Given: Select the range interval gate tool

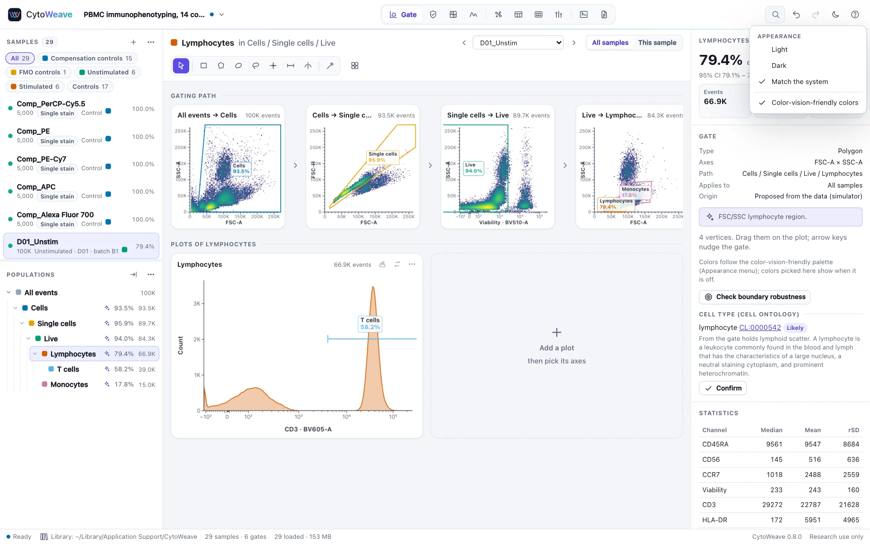Looking at the screenshot, I should (291, 66).
